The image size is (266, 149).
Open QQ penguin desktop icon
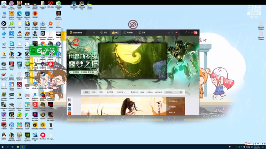[4, 136]
